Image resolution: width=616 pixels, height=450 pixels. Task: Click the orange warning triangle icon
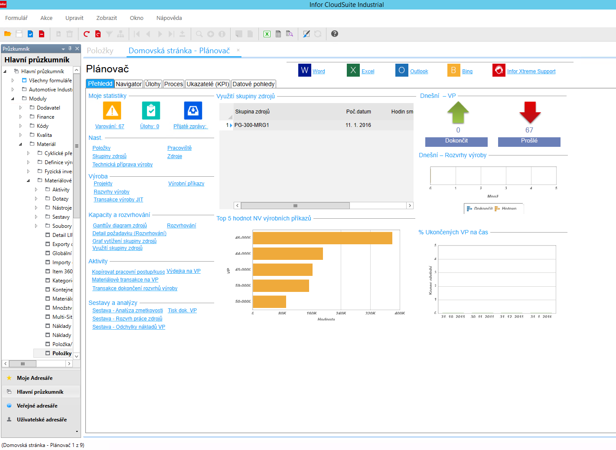pos(112,110)
